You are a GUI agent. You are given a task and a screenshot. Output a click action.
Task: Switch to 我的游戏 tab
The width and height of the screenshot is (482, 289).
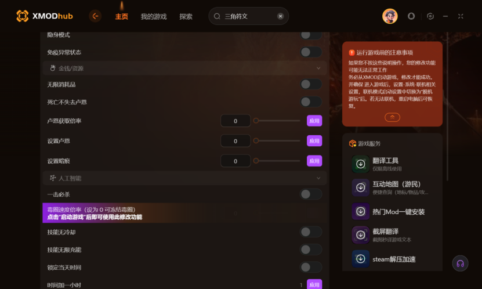tap(154, 17)
